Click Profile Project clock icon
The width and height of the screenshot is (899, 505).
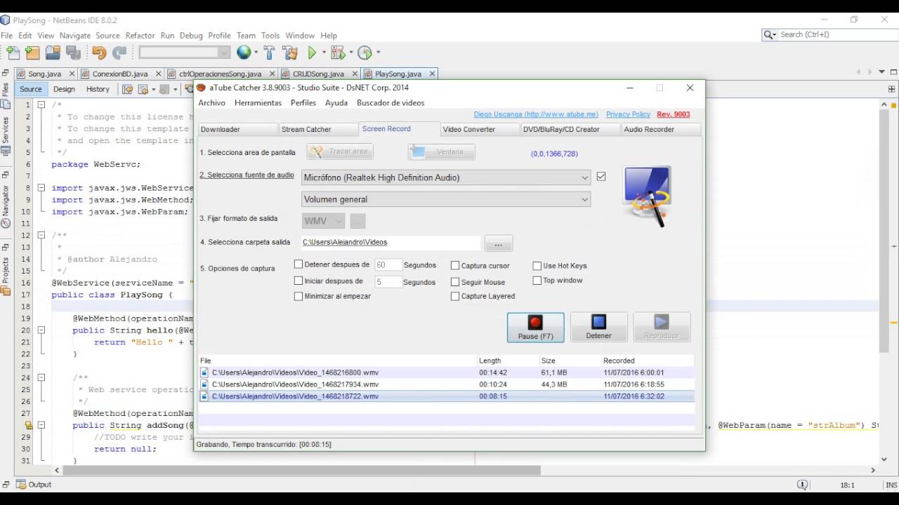[x=365, y=53]
